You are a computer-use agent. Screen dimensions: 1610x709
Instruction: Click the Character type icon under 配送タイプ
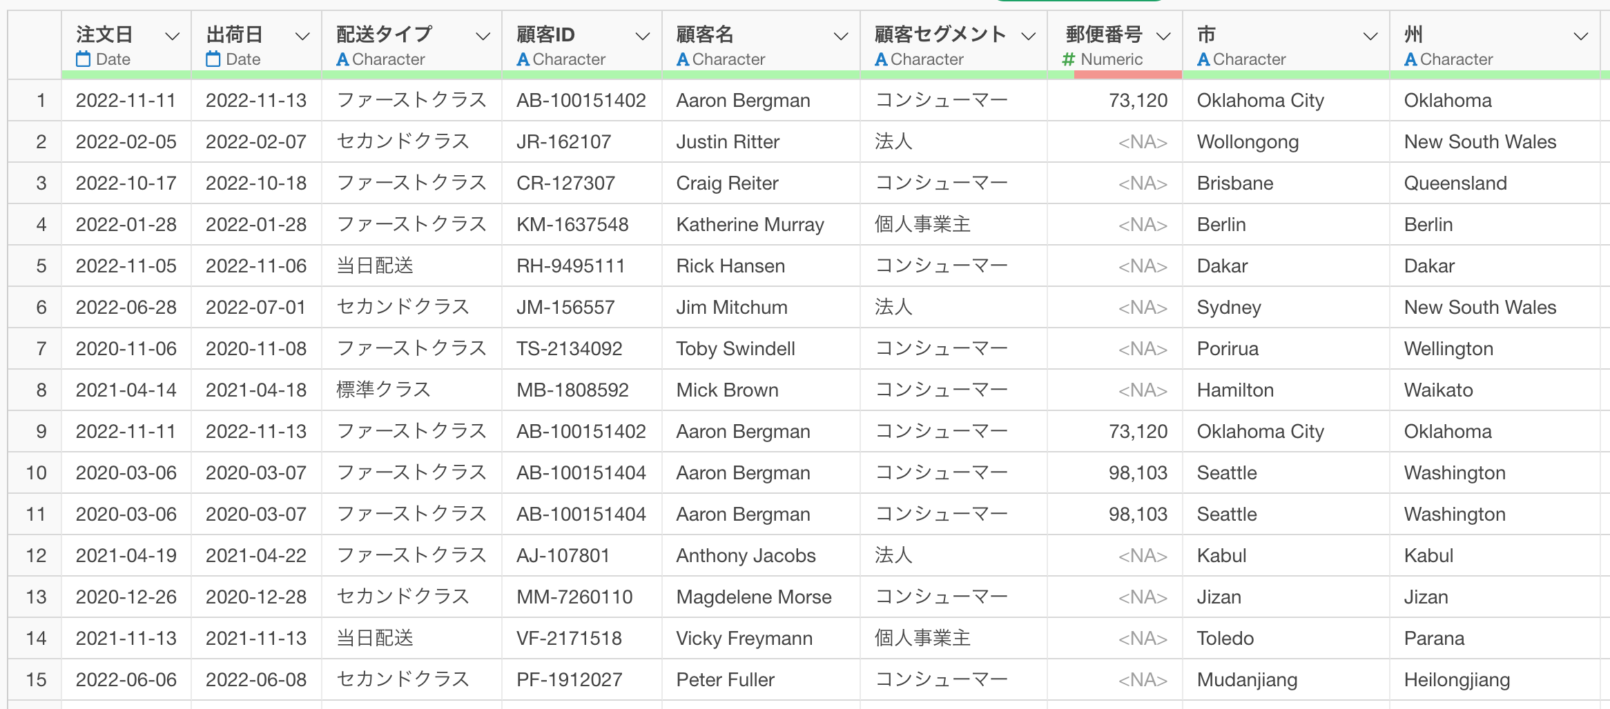coord(342,60)
